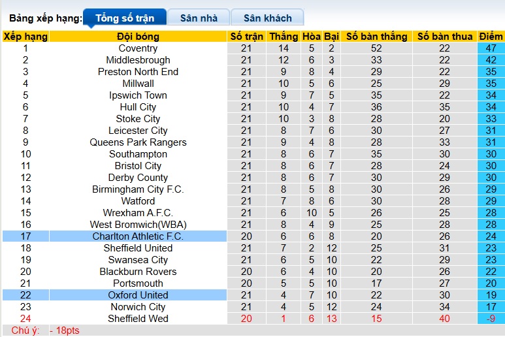Viewport: 505px width, 337px height.
Task: Click the Số bàn thắng column header
Action: pyautogui.click(x=376, y=37)
